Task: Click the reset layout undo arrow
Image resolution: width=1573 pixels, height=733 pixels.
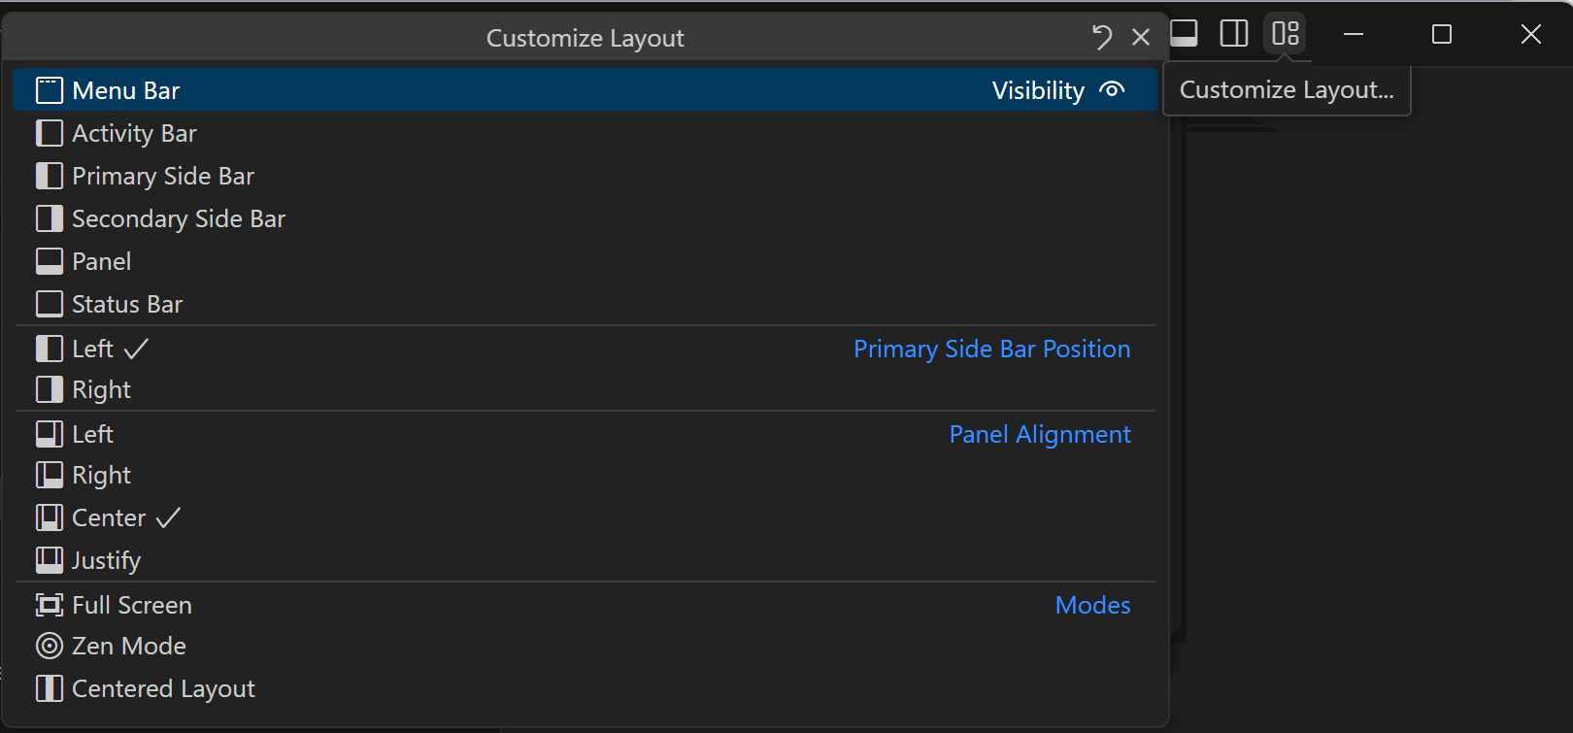Action: click(x=1101, y=37)
